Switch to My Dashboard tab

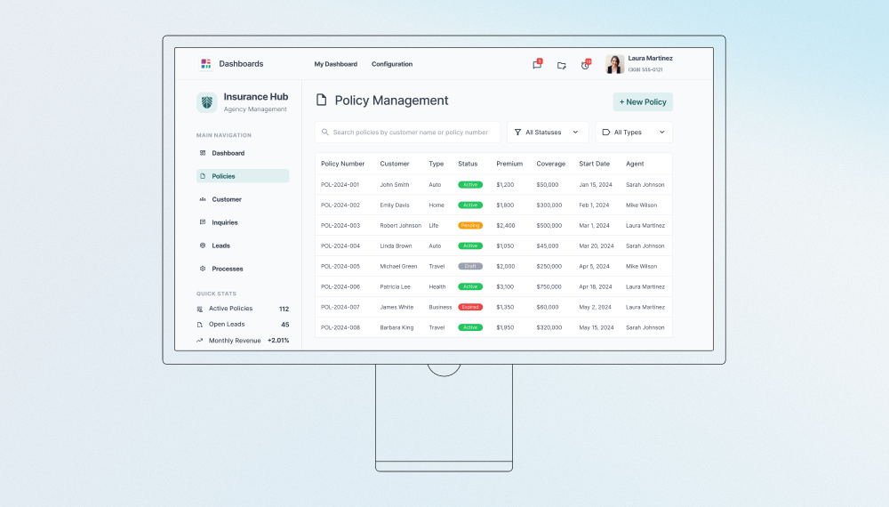(335, 64)
